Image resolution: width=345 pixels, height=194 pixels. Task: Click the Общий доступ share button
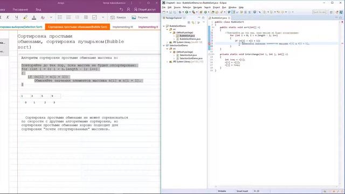tap(145, 10)
